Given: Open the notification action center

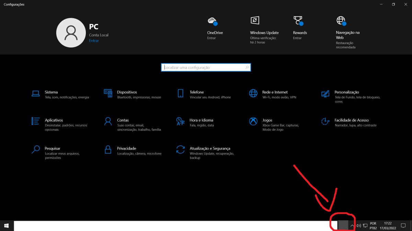Looking at the screenshot, I should [x=403, y=226].
